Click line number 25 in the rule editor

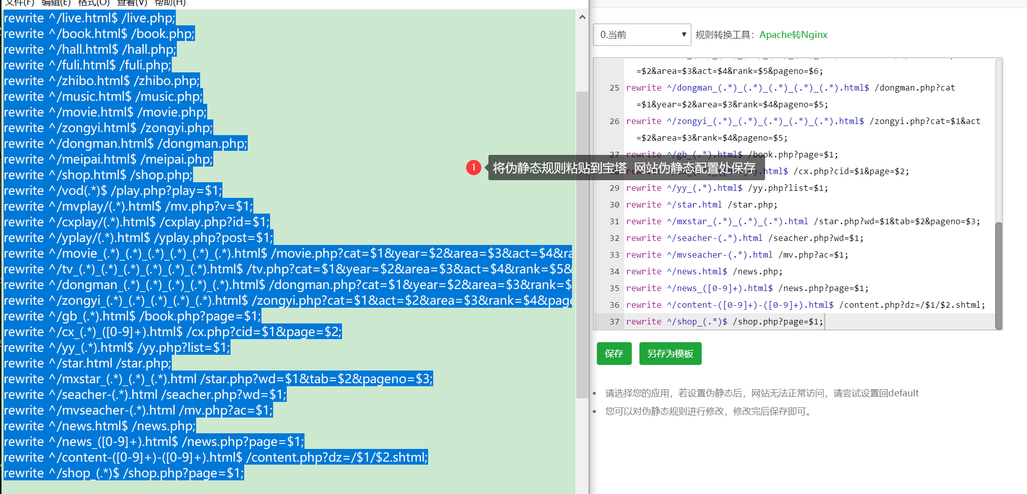click(614, 88)
